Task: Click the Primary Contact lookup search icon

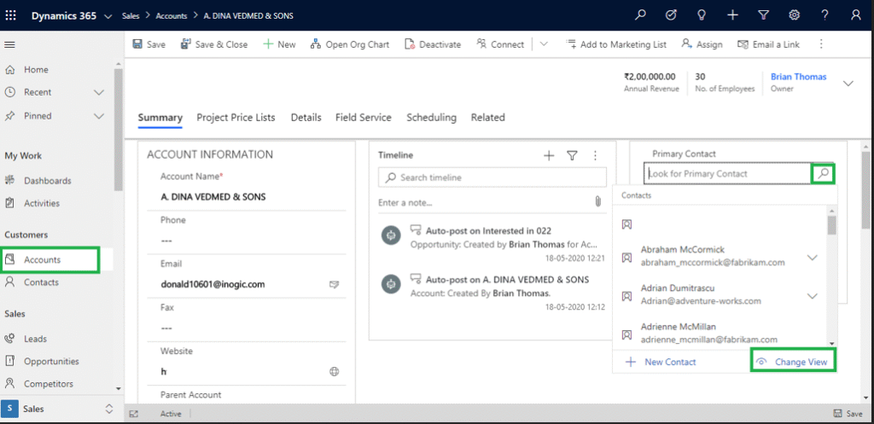Action: pyautogui.click(x=823, y=174)
